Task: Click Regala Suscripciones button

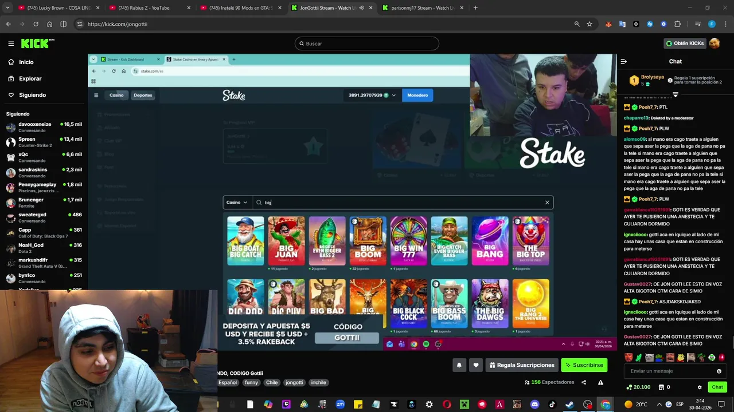Action: [521, 365]
